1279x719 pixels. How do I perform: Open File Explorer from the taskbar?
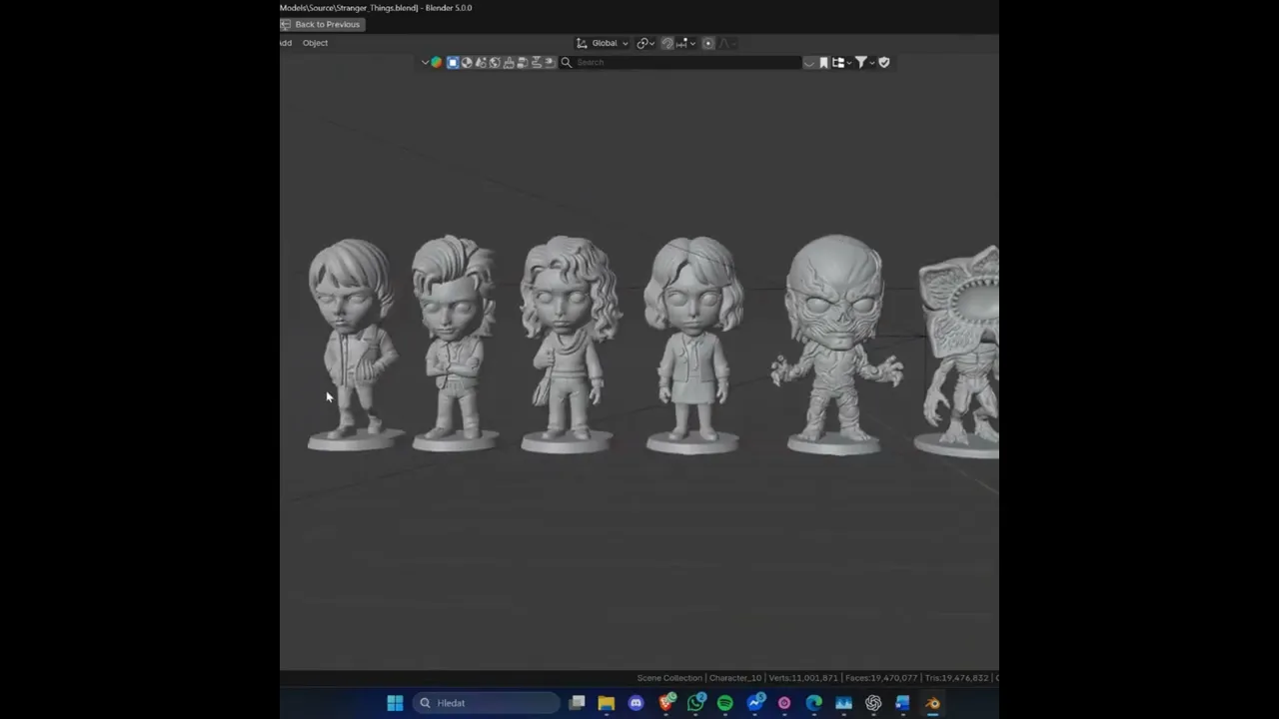[607, 703]
